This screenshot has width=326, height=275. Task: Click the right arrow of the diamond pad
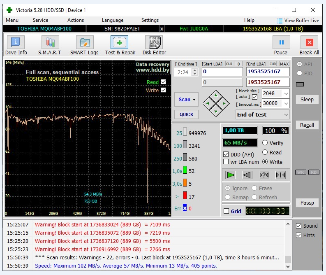coord(224,103)
